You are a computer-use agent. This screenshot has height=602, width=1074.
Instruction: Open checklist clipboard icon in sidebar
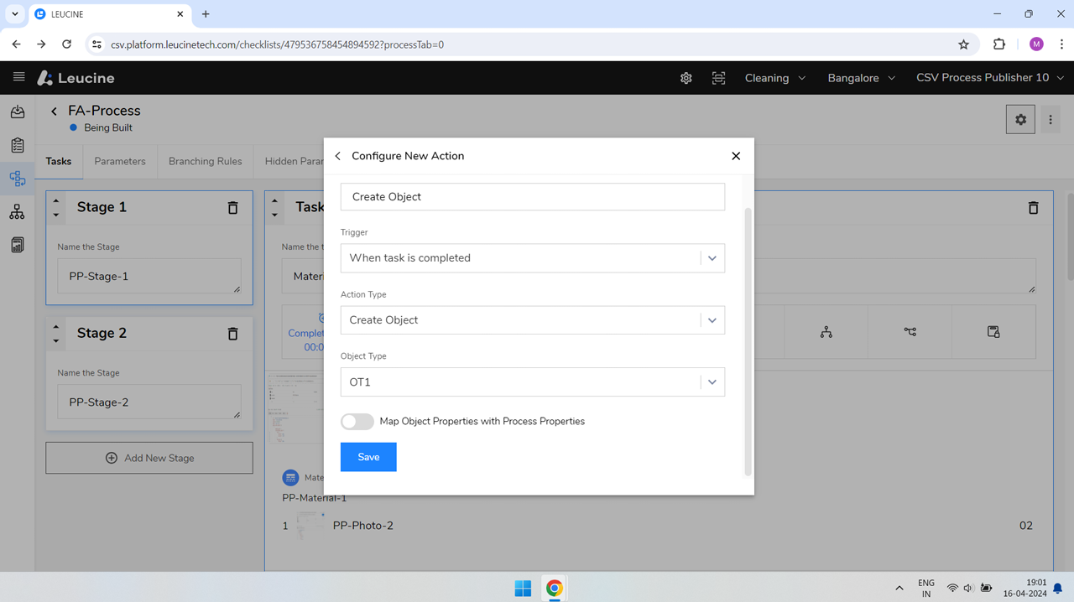coord(18,145)
